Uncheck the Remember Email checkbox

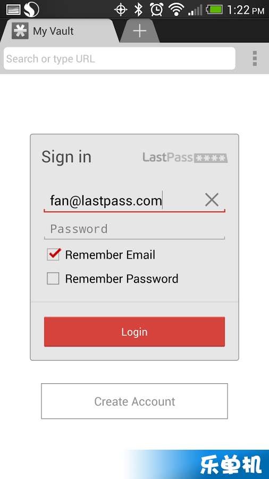pyautogui.click(x=53, y=254)
